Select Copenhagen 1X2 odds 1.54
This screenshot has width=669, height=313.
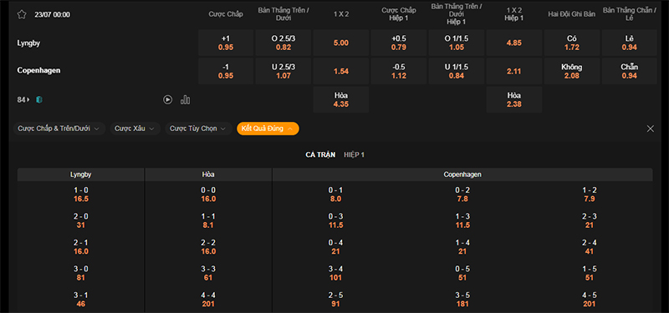pyautogui.click(x=341, y=71)
